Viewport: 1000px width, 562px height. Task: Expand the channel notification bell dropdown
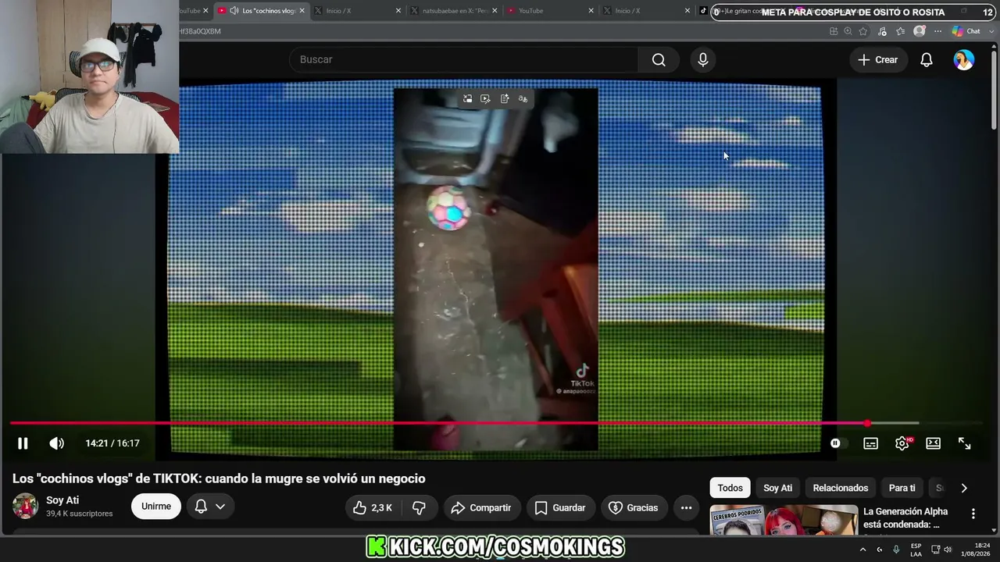[209, 507]
